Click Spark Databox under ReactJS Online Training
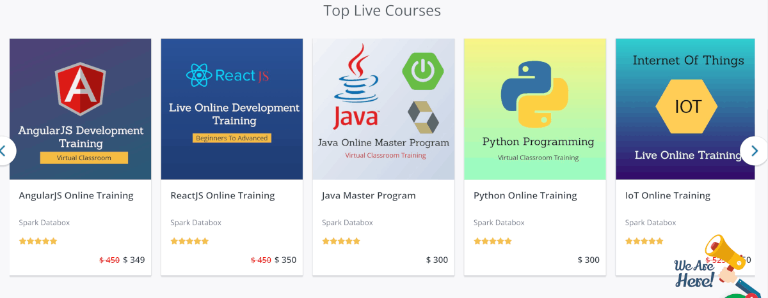 [196, 223]
